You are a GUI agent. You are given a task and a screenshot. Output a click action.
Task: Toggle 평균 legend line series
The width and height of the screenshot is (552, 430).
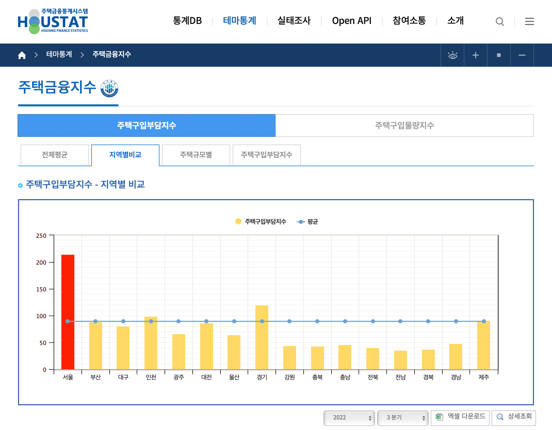tap(307, 222)
